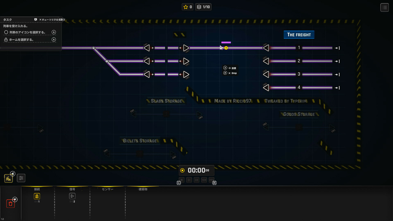Toggle the 列車のアイコンを選択する task circle
The height and width of the screenshot is (221, 393).
click(6, 32)
